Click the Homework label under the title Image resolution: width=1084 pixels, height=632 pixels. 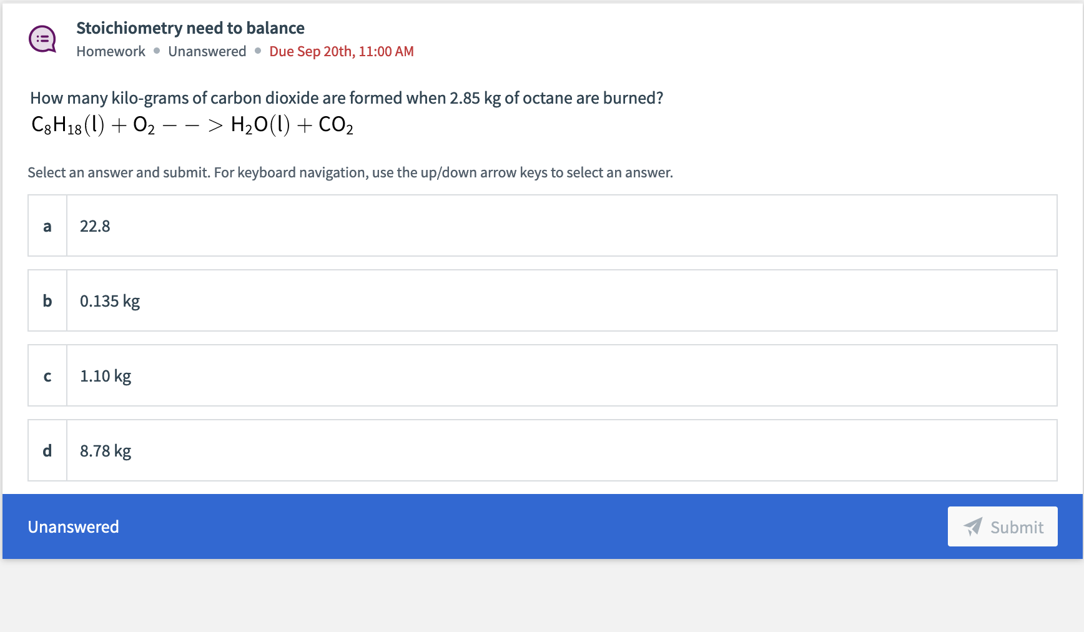coord(111,51)
